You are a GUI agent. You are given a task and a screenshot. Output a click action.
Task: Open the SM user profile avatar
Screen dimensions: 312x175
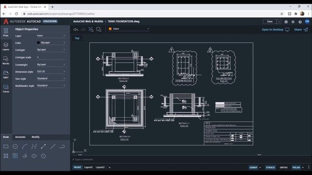coord(307,21)
